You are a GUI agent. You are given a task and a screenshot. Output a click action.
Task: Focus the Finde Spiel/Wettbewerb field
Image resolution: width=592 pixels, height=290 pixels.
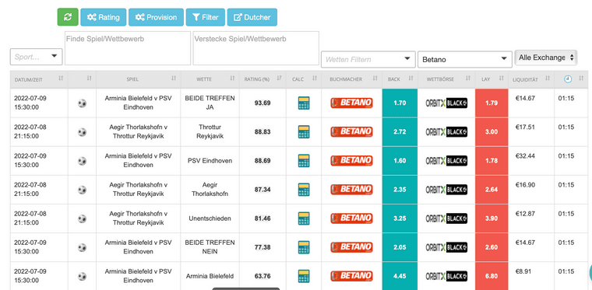pos(128,48)
